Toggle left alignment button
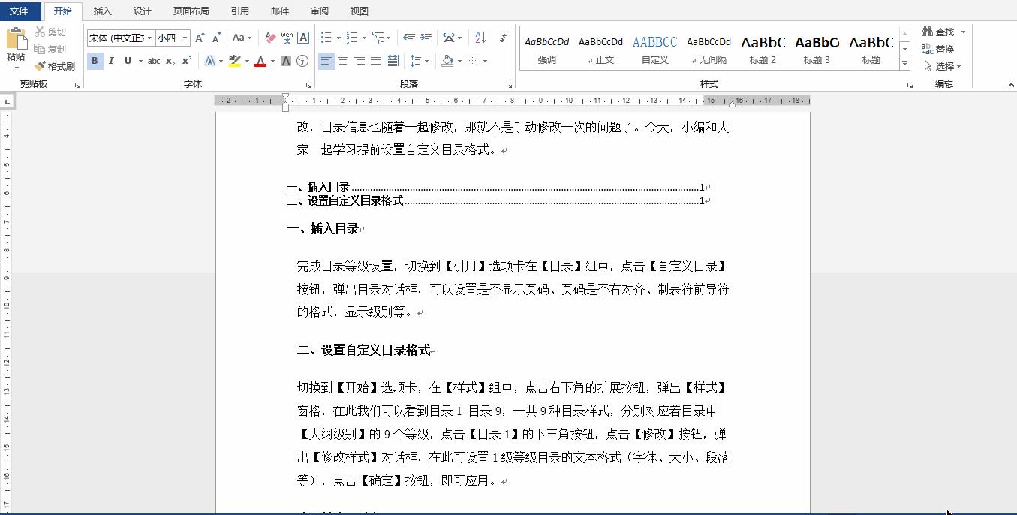The width and height of the screenshot is (1017, 515). [326, 61]
